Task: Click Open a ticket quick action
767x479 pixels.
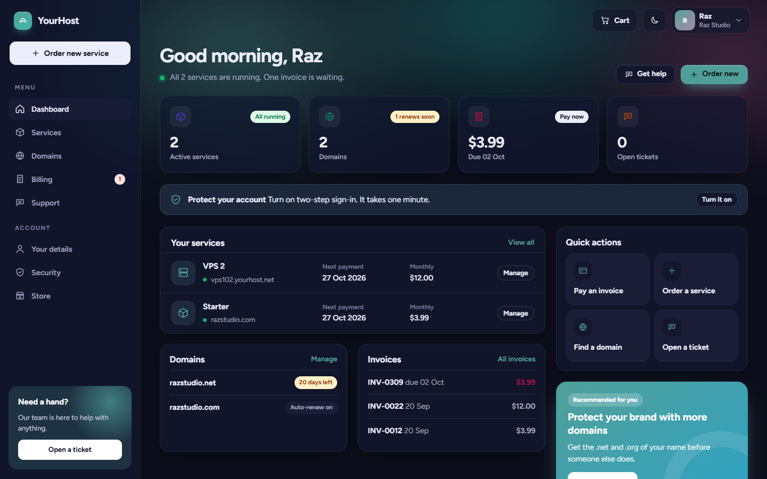Action: pos(696,336)
